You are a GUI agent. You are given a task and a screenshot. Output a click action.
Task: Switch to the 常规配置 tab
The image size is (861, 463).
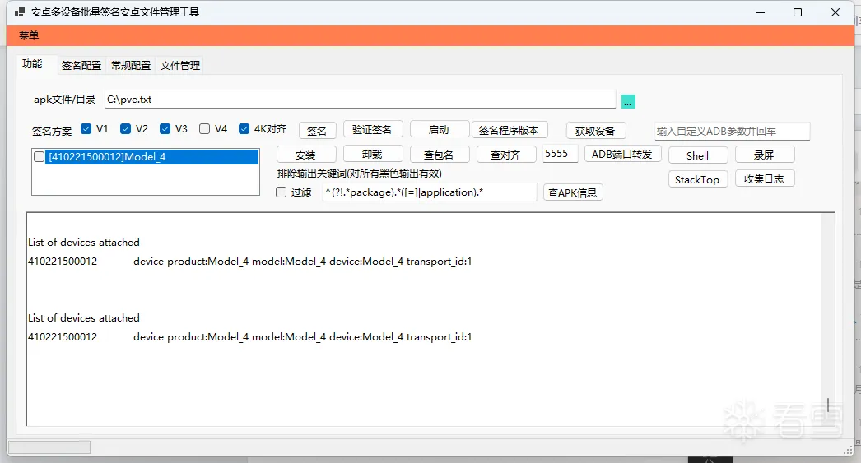coord(131,65)
